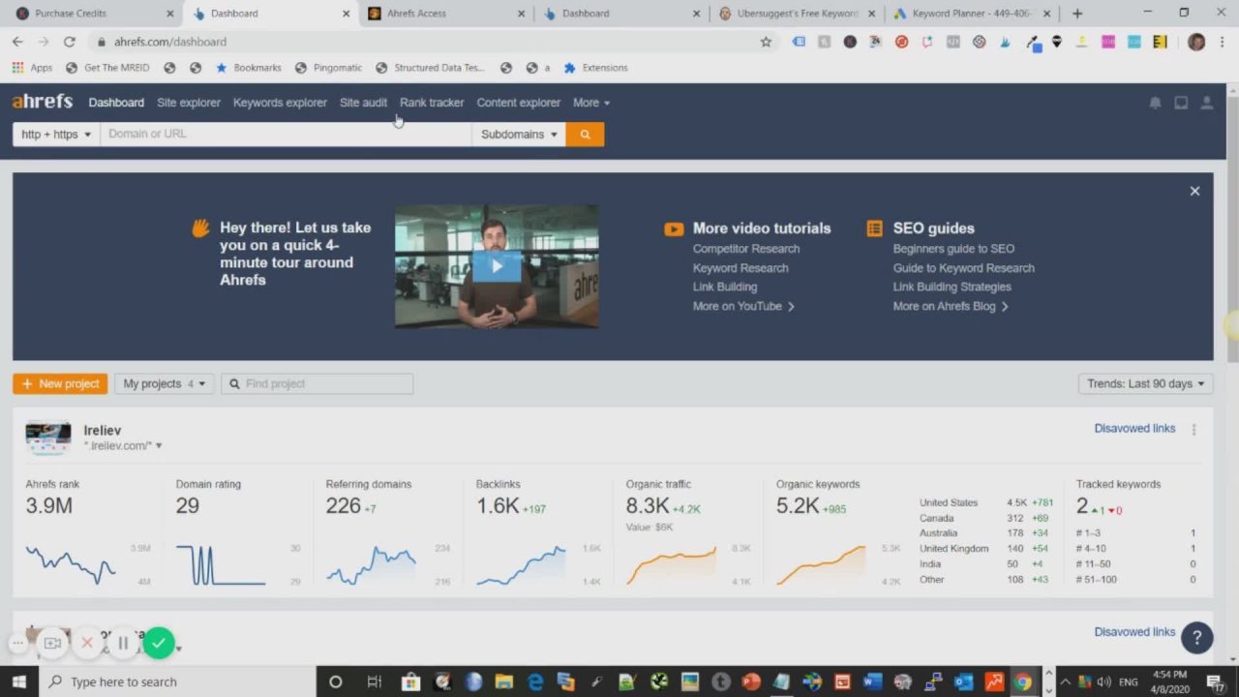This screenshot has height=697, width=1239.
Task: Open the Irelieve project thumbnail
Action: [48, 438]
